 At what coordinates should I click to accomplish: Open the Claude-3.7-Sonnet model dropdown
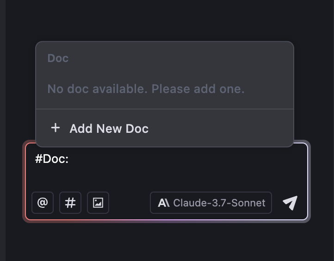coord(211,203)
